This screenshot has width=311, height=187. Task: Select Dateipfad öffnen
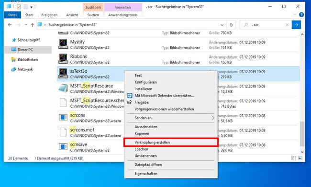[148, 165]
